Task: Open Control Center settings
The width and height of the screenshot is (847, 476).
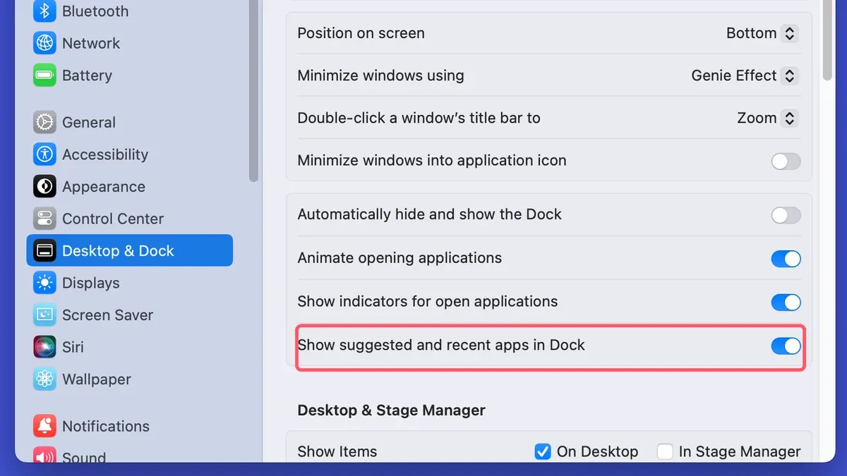Action: point(130,219)
